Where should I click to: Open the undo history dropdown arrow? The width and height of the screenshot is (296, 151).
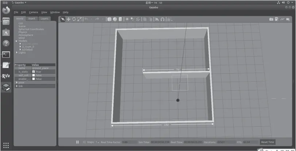click(92, 19)
